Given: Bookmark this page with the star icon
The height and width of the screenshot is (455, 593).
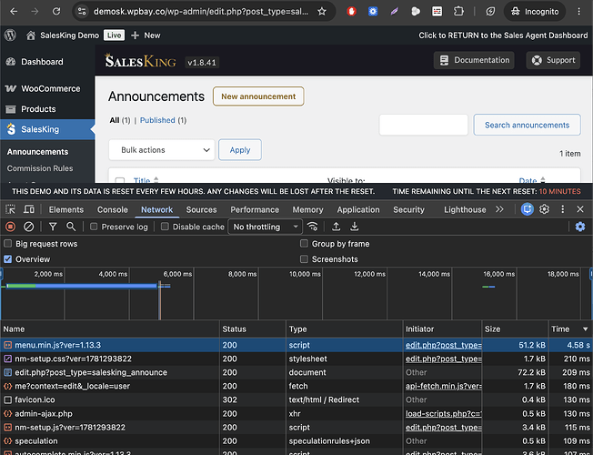Looking at the screenshot, I should (x=322, y=12).
